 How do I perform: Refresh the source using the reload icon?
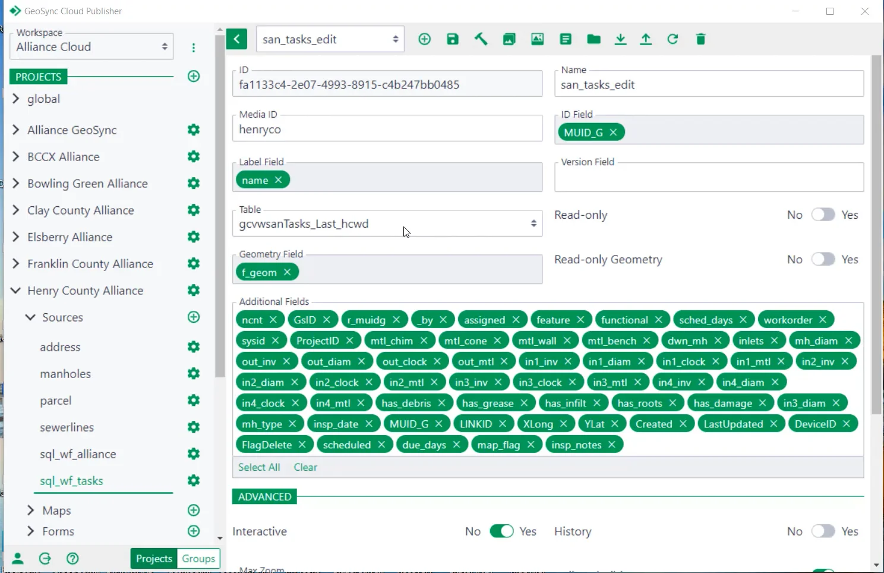tap(673, 39)
